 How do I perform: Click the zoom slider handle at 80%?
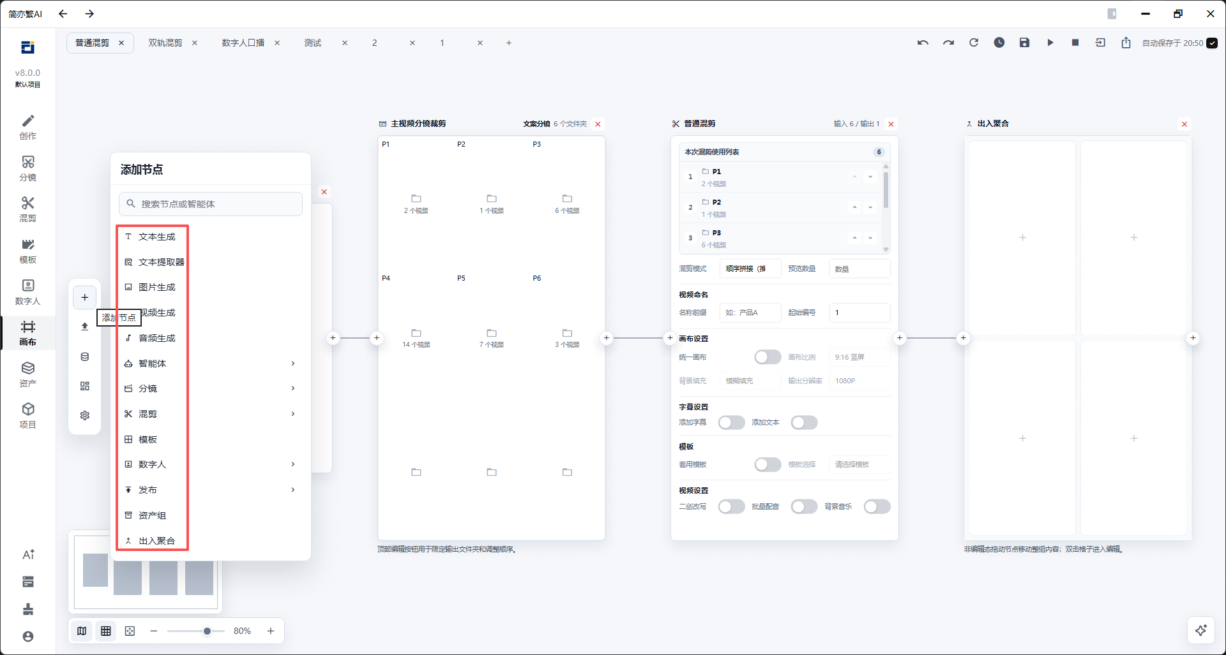207,631
